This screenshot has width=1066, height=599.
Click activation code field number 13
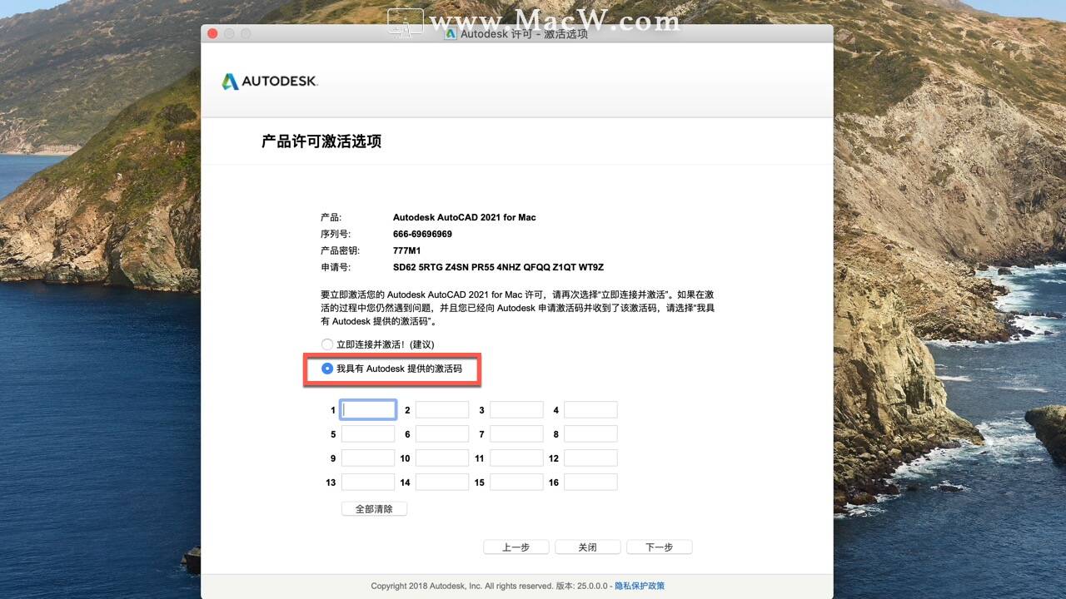point(368,482)
